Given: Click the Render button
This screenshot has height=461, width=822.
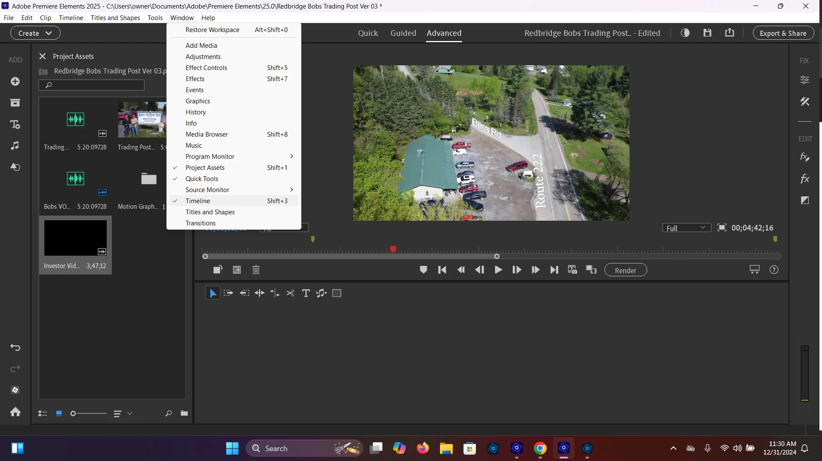Looking at the screenshot, I should click(x=625, y=270).
